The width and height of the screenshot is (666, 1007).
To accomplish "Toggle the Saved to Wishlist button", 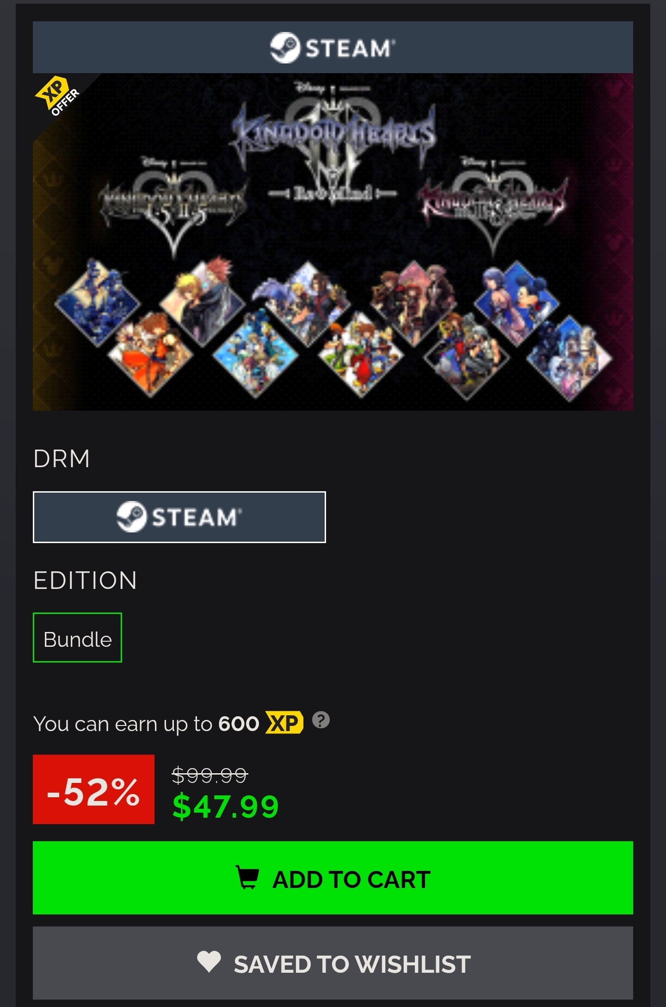I will coord(333,963).
